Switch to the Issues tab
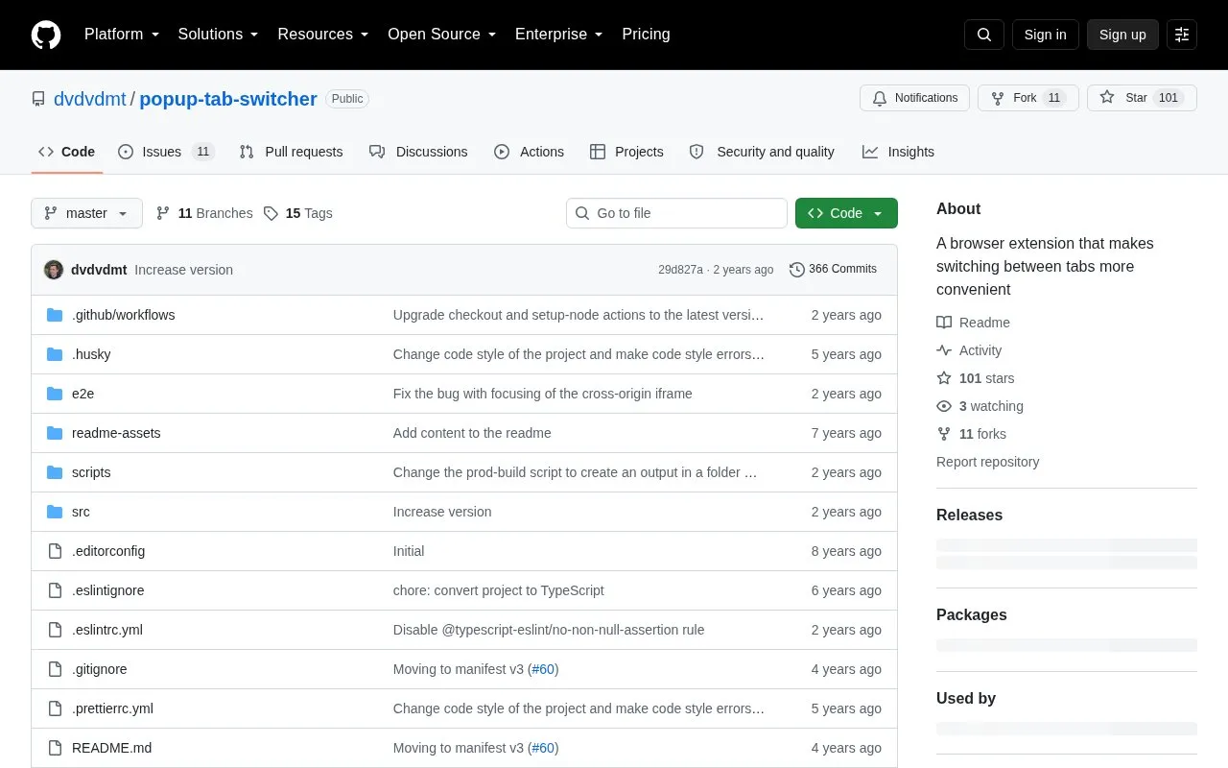This screenshot has width=1228, height=768. click(166, 152)
